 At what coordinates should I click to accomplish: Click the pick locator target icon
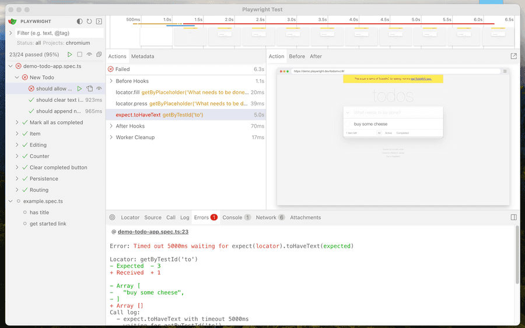tap(112, 217)
